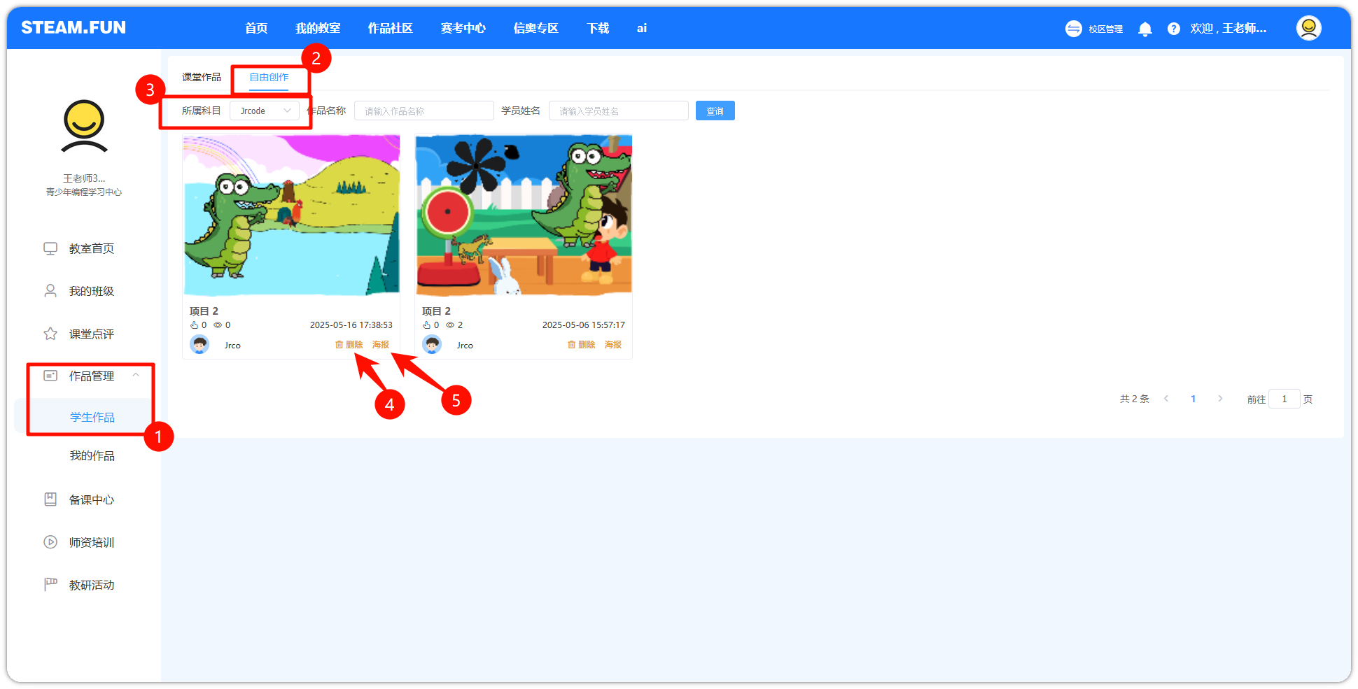Image resolution: width=1358 pixels, height=689 pixels.
Task: Click the 课堂点评 star icon
Action: pos(50,334)
